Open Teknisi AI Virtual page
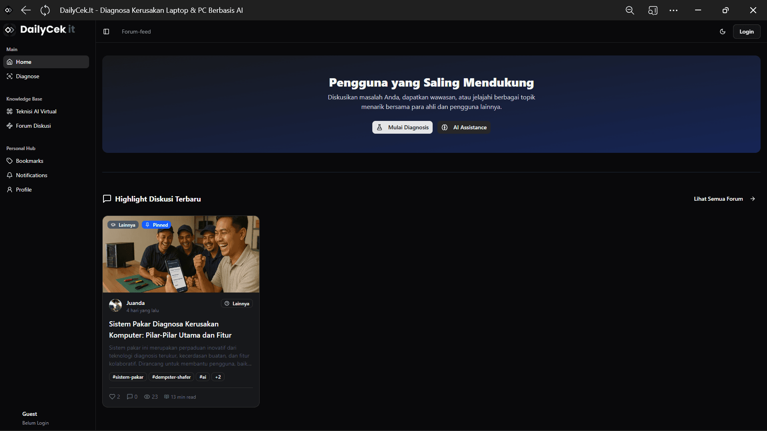Viewport: 767px width, 431px height. (36, 111)
